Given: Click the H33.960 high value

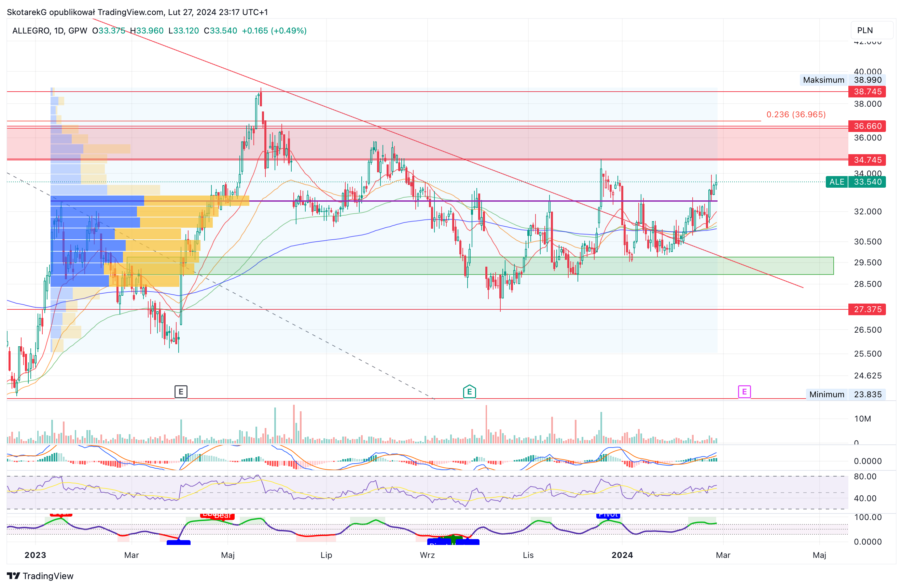Looking at the screenshot, I should coord(147,31).
